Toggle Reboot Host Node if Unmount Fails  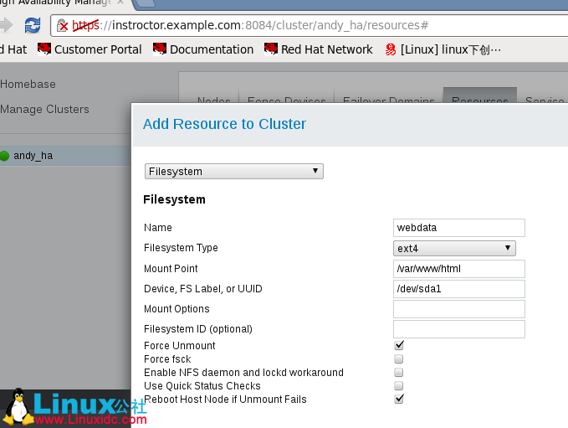point(399,400)
